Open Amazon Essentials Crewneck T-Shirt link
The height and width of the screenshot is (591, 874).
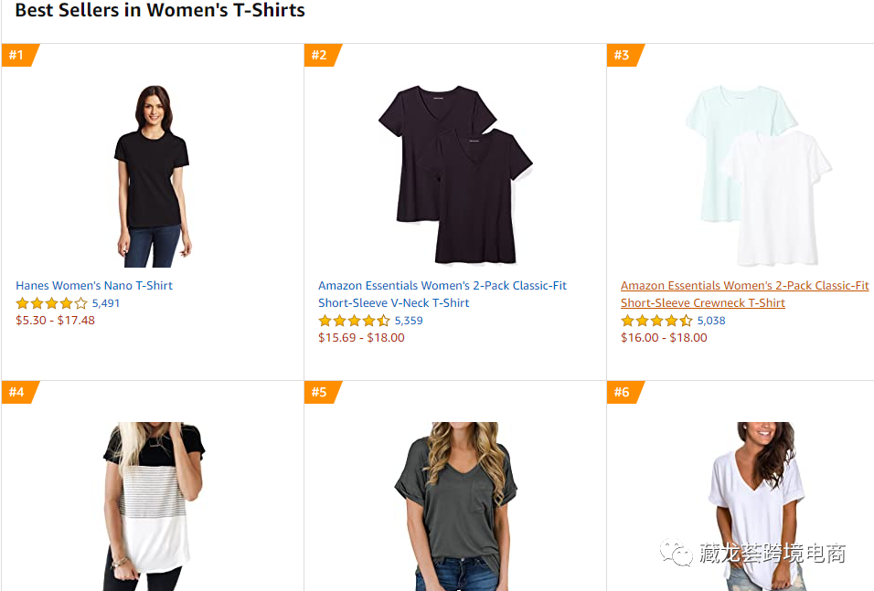click(x=744, y=294)
